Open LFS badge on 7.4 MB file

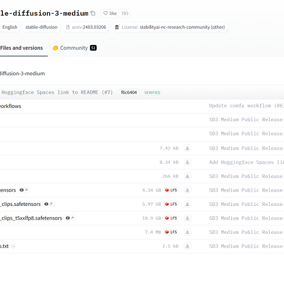tap(171, 232)
